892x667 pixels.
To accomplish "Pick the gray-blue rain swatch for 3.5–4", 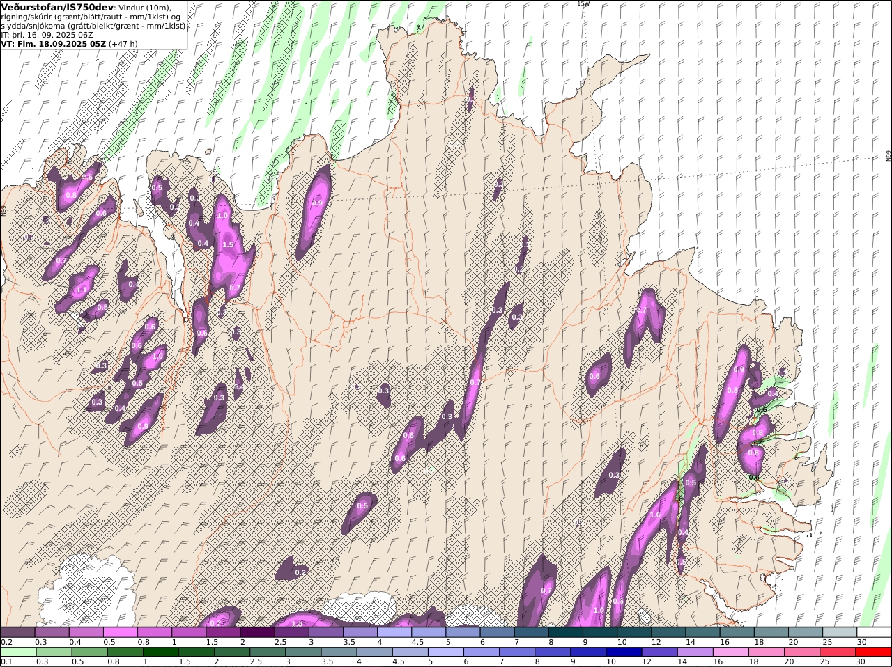I will point(339,652).
